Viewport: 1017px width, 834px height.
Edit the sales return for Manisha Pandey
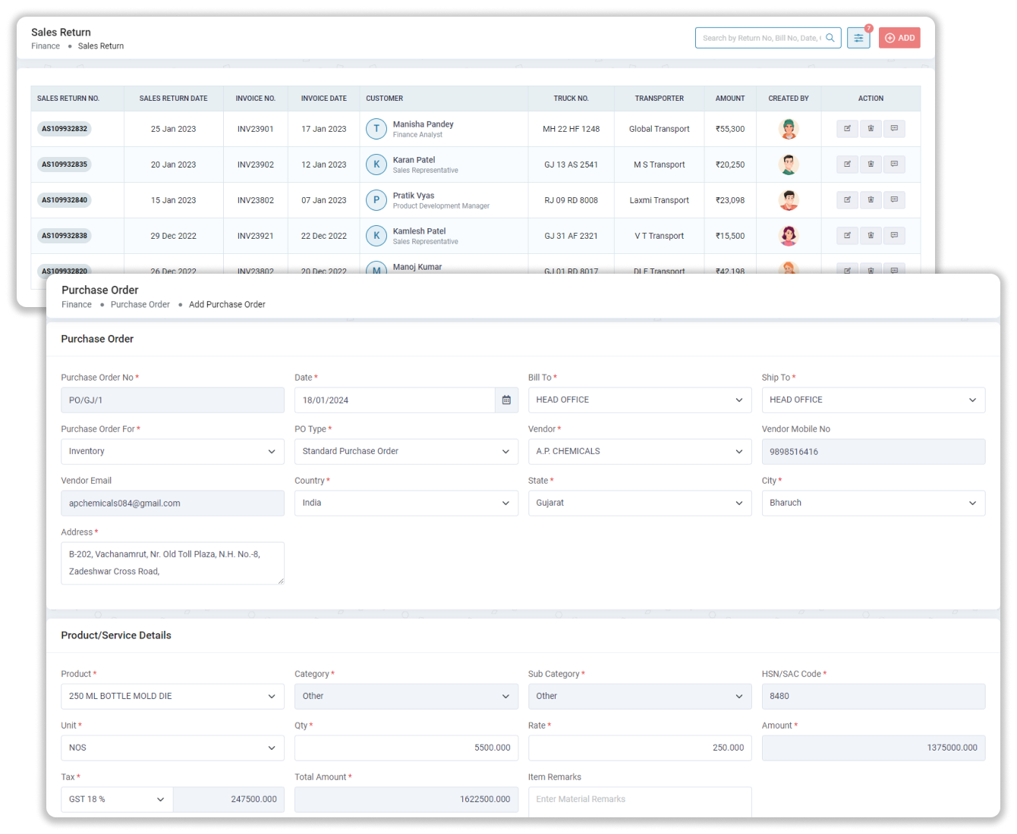[847, 128]
